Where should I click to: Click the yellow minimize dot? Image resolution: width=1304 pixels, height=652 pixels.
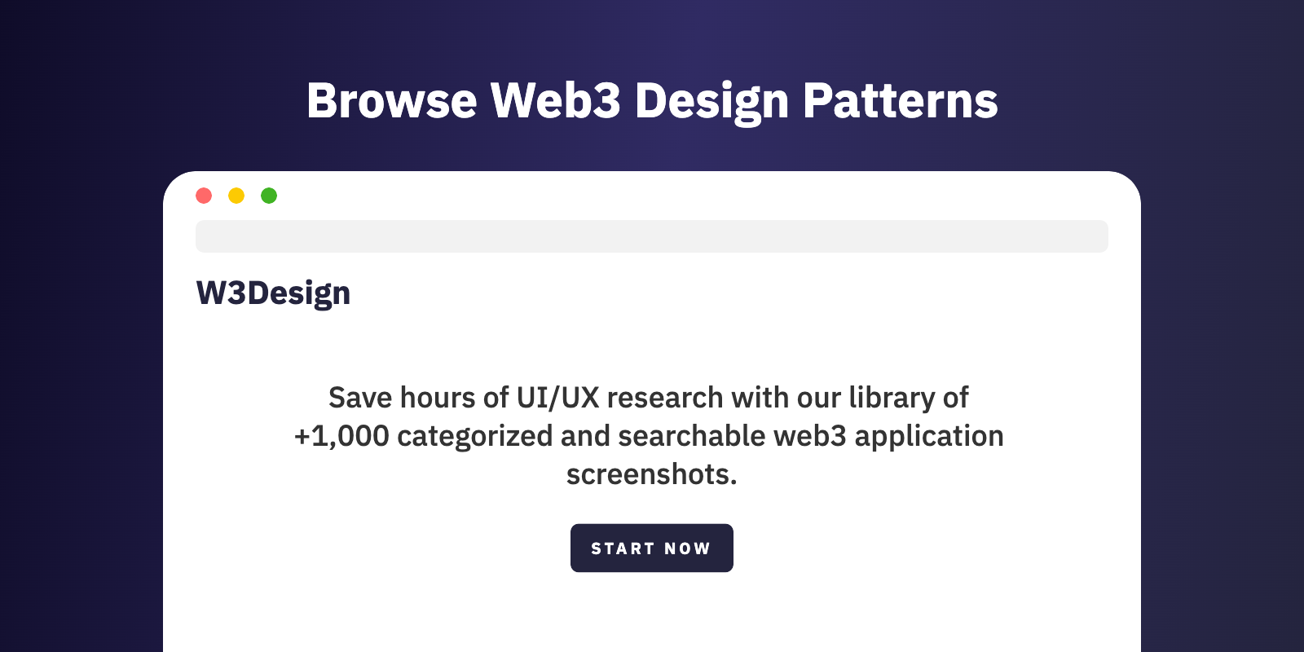pos(236,196)
